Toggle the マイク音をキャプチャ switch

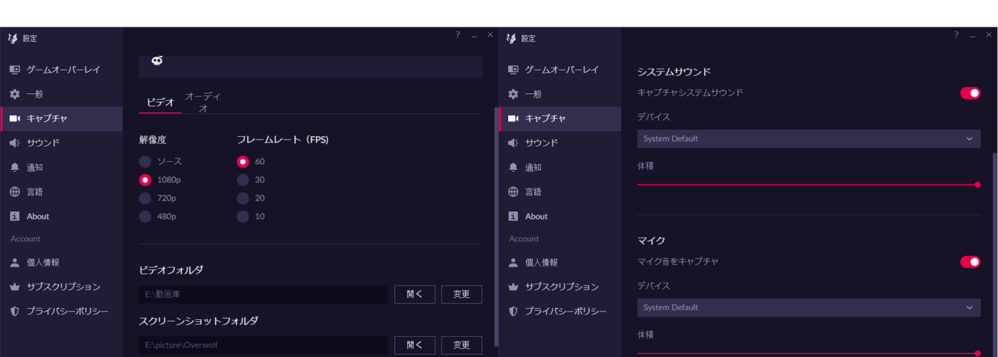(x=970, y=262)
